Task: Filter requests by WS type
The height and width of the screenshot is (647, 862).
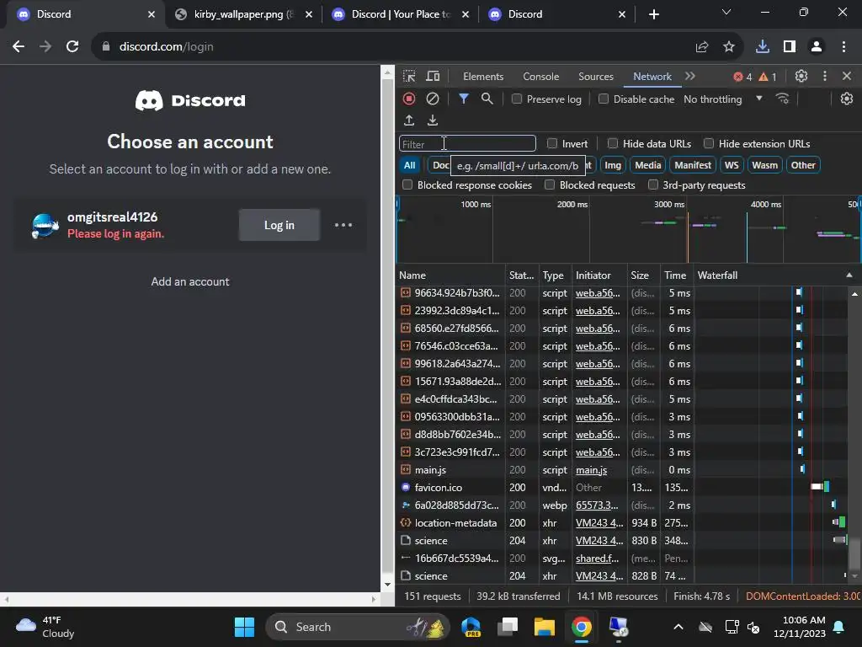Action: pyautogui.click(x=732, y=165)
